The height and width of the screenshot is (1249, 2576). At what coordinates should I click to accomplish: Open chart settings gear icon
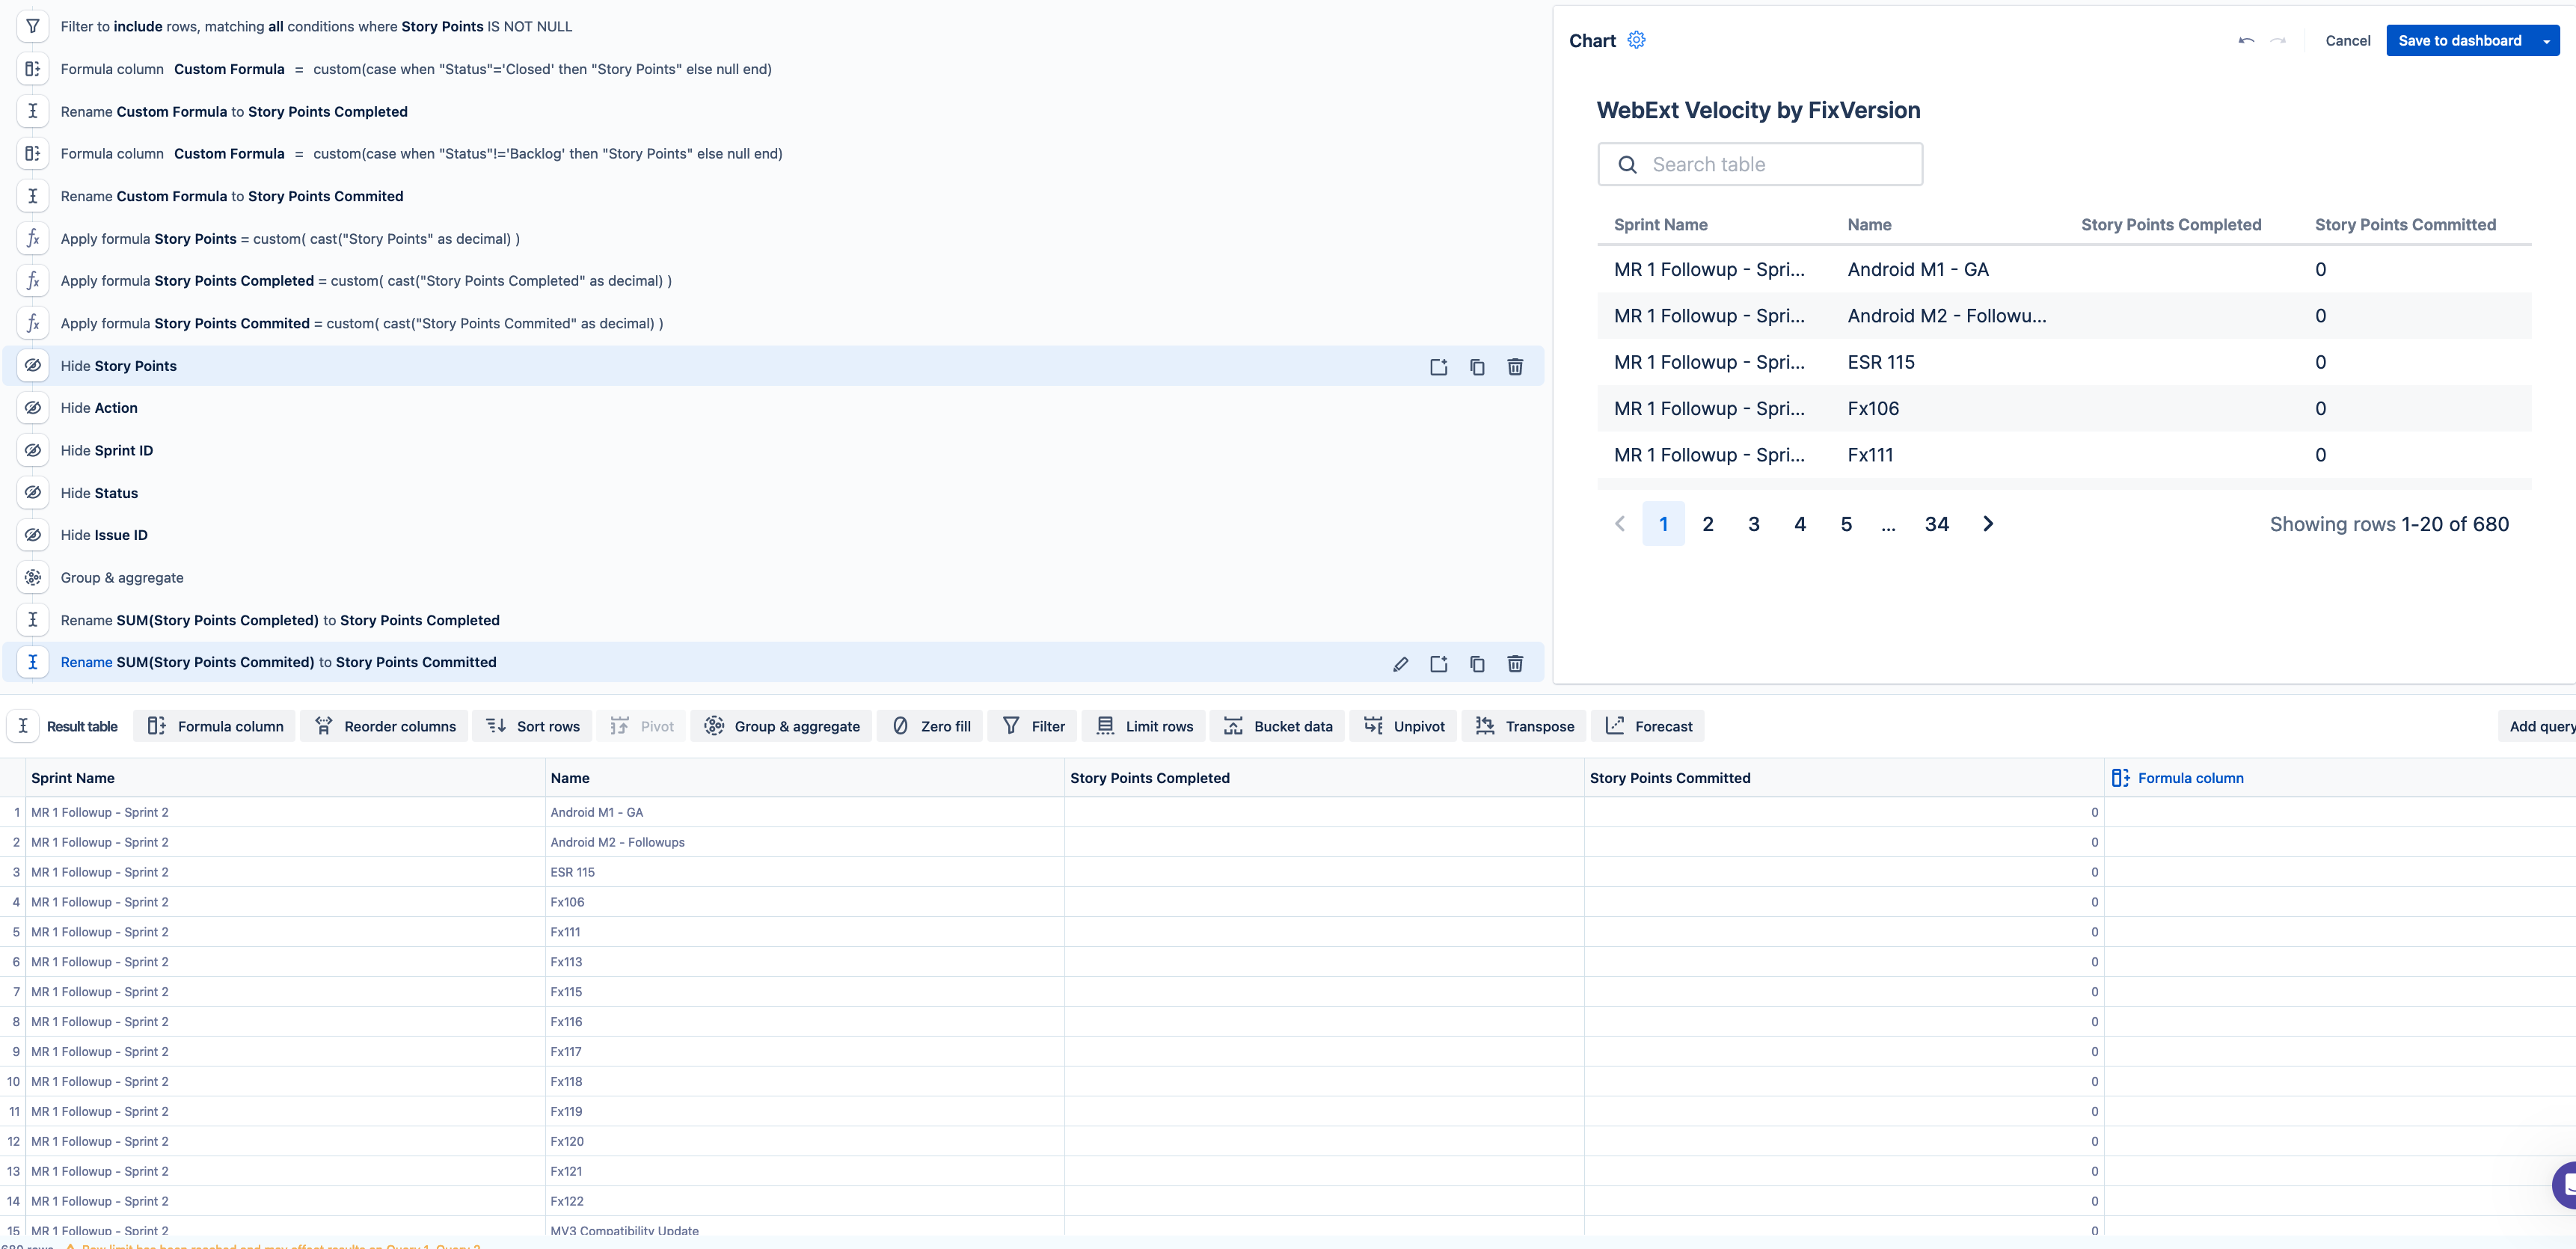point(1636,40)
